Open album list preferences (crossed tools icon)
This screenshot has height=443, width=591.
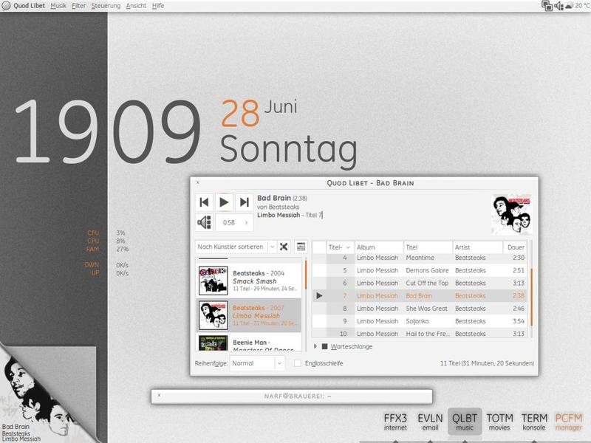[284, 247]
